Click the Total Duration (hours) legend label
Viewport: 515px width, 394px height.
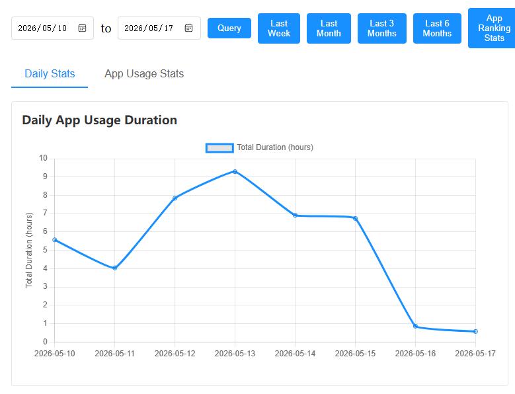coord(275,147)
